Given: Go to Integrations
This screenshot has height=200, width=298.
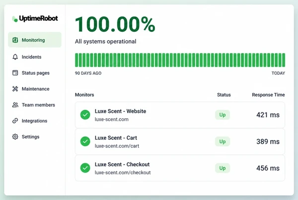Looking at the screenshot, I should [x=34, y=121].
